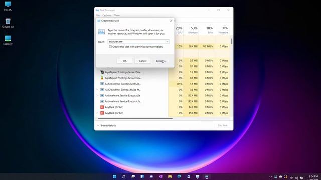Image resolution: width=321 pixels, height=180 pixels.
Task: Click the icon of Antimalware row using 113.4 MB
Action: point(102,101)
